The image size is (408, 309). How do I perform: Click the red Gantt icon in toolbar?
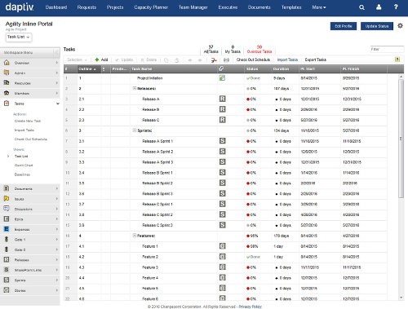[x=214, y=60]
